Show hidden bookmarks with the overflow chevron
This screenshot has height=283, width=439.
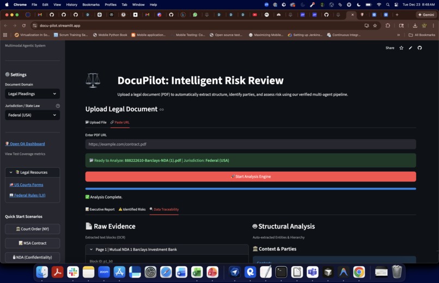point(398,35)
